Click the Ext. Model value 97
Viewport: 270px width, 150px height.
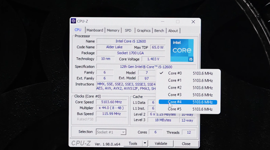(146, 79)
